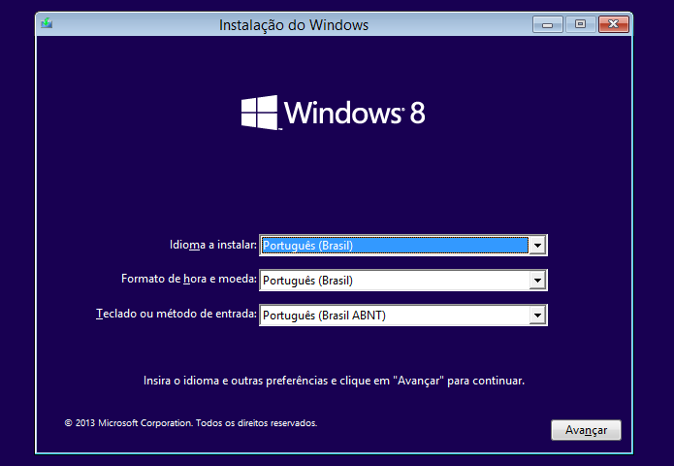Click the setup icon in the title bar
The height and width of the screenshot is (466, 674).
pos(47,23)
